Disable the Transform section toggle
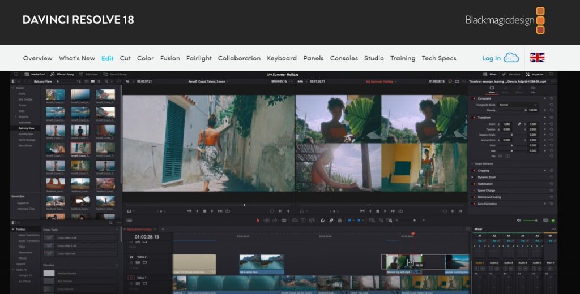 [474, 118]
